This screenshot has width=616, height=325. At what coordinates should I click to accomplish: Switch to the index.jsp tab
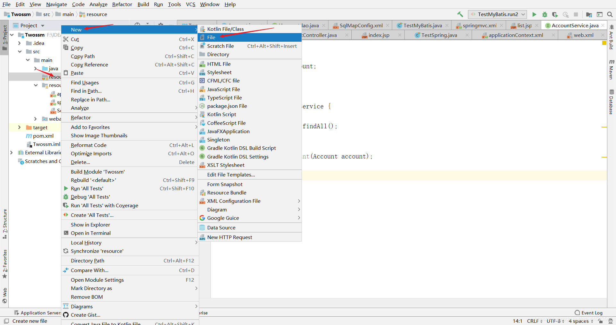coord(379,35)
